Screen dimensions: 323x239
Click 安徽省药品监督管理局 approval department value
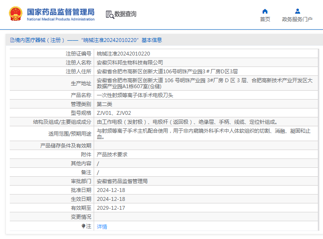point(122,181)
